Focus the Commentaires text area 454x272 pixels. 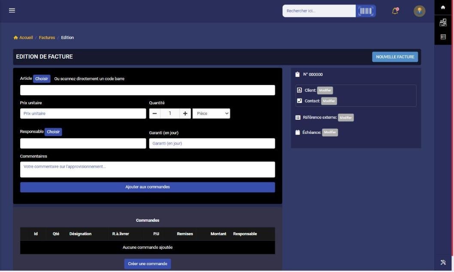pos(147,169)
